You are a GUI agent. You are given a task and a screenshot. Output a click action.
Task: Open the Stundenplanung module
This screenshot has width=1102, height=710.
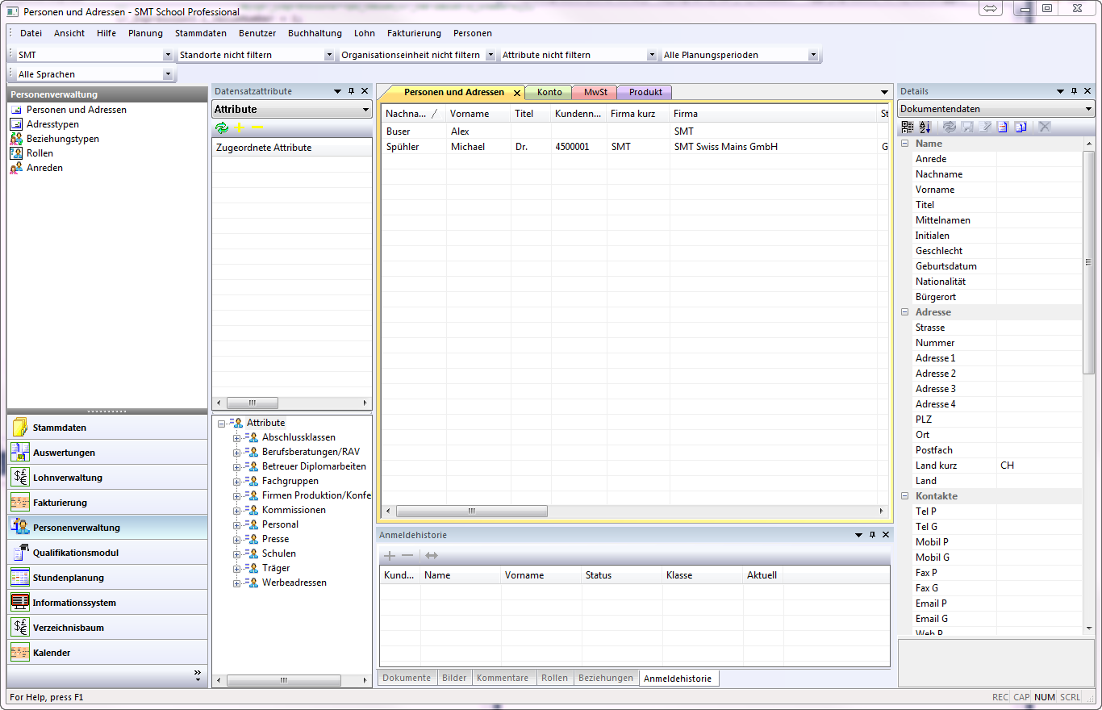point(68,578)
